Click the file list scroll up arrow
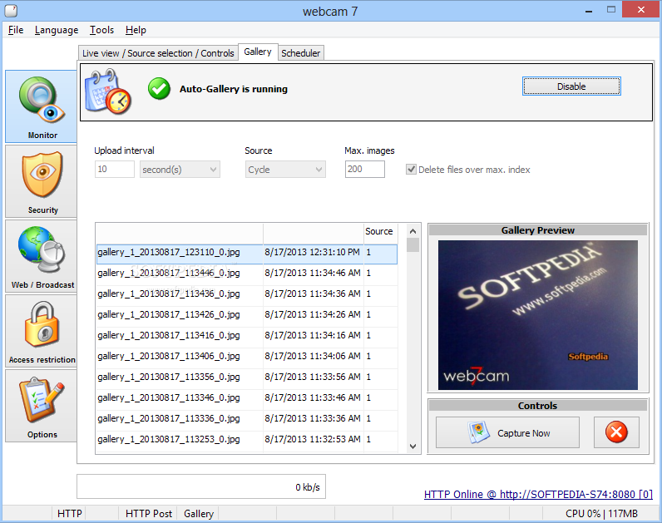The width and height of the screenshot is (662, 523). click(x=413, y=231)
